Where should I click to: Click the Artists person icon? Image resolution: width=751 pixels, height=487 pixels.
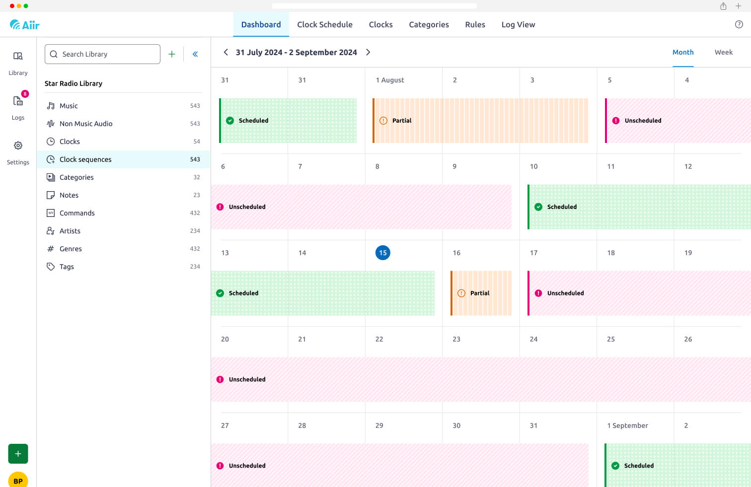coord(51,231)
